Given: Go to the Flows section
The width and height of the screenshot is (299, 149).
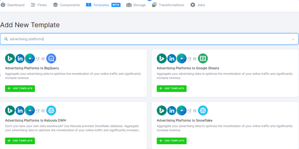Looking at the screenshot, I should [x=39, y=5].
